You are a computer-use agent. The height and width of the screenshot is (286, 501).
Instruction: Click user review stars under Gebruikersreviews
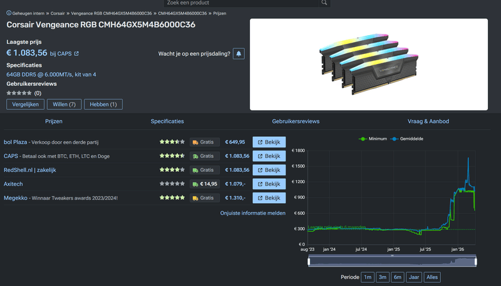(19, 93)
